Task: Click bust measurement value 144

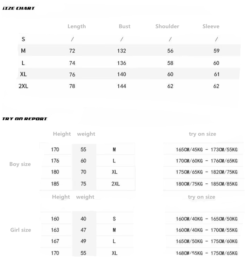Action: coord(122,86)
